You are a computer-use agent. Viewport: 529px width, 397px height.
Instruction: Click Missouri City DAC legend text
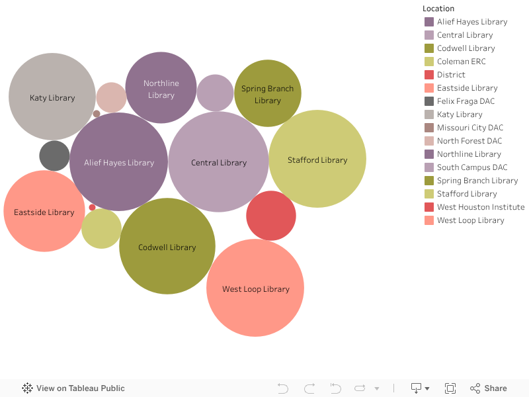pyautogui.click(x=470, y=128)
